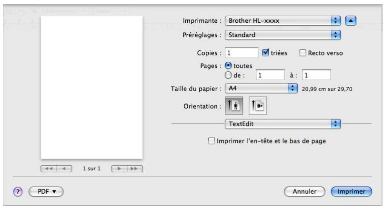Select the toutes pages radio button
Viewport: 384px width, 206px height.
(228, 66)
